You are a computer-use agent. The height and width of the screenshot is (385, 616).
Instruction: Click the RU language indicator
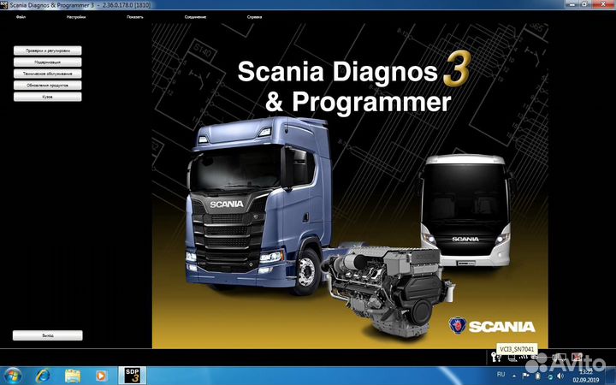[x=500, y=375]
